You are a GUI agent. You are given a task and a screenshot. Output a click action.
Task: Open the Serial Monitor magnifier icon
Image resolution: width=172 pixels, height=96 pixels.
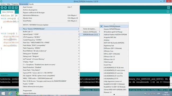click(x=169, y=7)
